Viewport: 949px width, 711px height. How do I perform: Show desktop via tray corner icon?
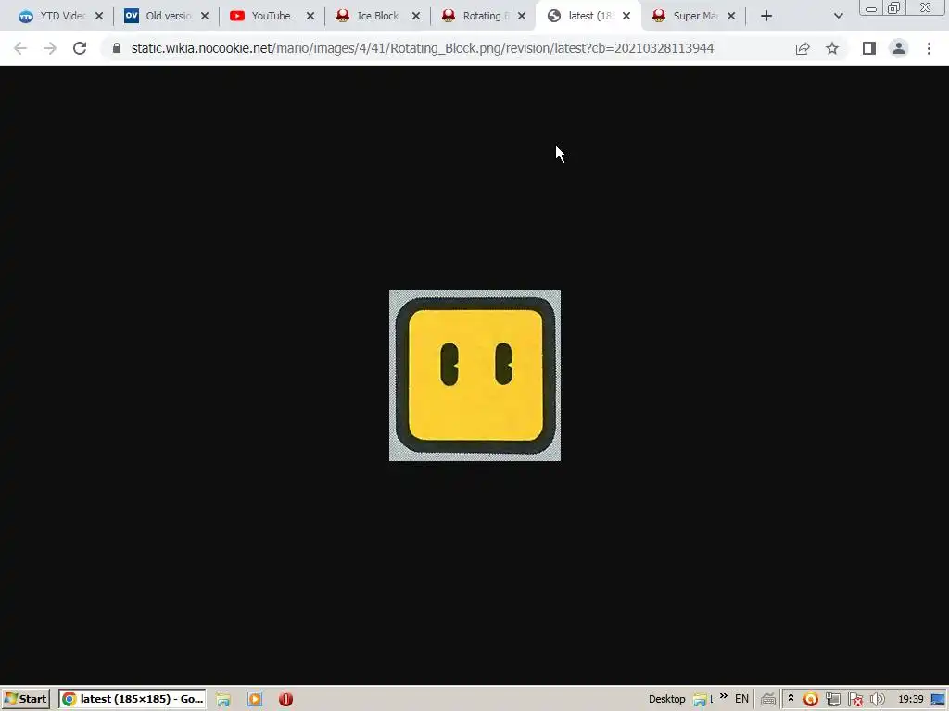point(938,700)
